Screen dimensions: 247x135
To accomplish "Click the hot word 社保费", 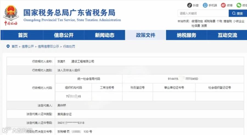I will (196, 26).
